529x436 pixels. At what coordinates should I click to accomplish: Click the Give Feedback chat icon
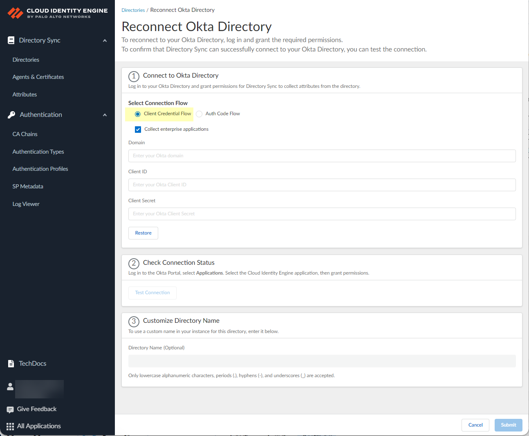pos(10,409)
